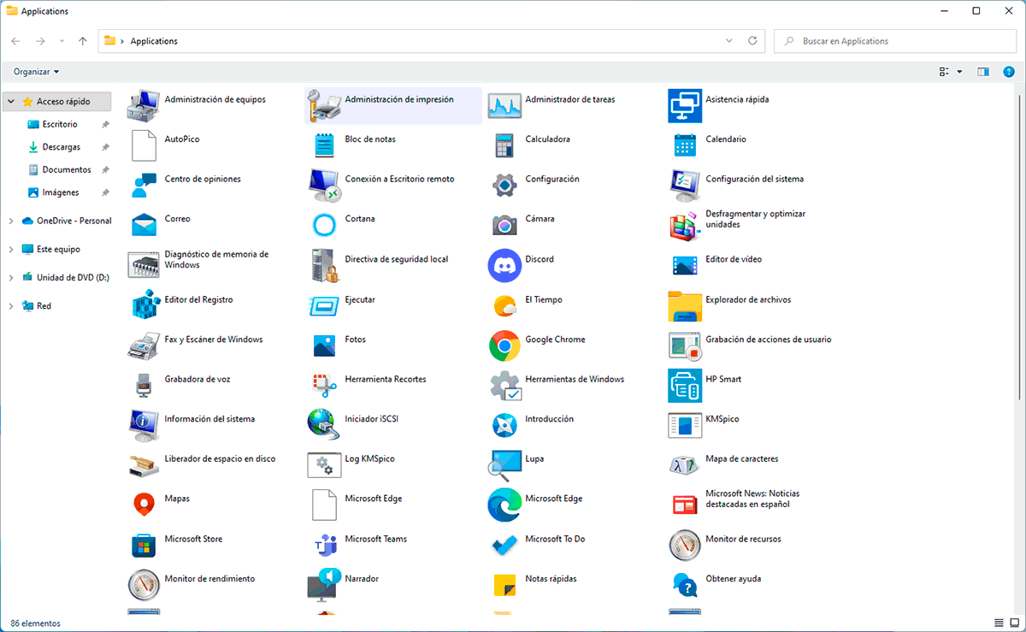1026x632 pixels.
Task: Switch to details view in status bar
Action: click(999, 623)
